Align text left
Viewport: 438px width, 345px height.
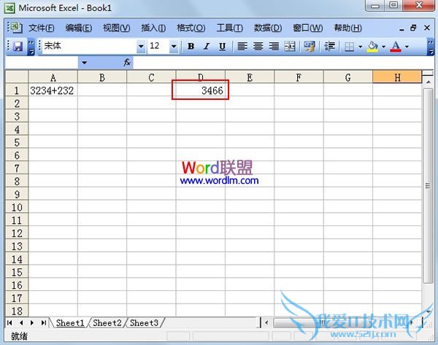click(242, 46)
